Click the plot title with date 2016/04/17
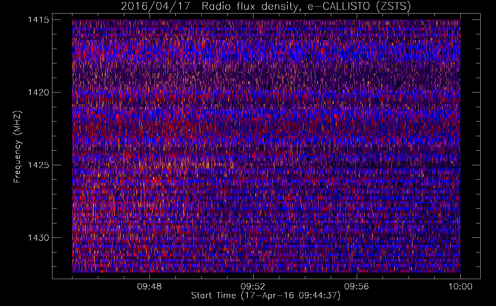 (x=266, y=6)
